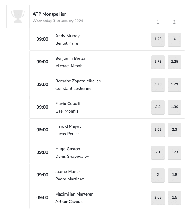Bet on Hugo Gaston at 2.1

[x=158, y=153]
